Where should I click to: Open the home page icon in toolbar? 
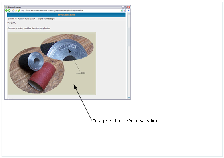click(13, 10)
